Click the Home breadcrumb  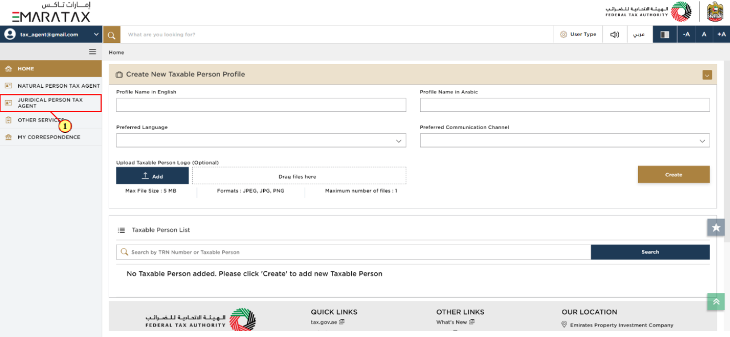[x=117, y=52]
